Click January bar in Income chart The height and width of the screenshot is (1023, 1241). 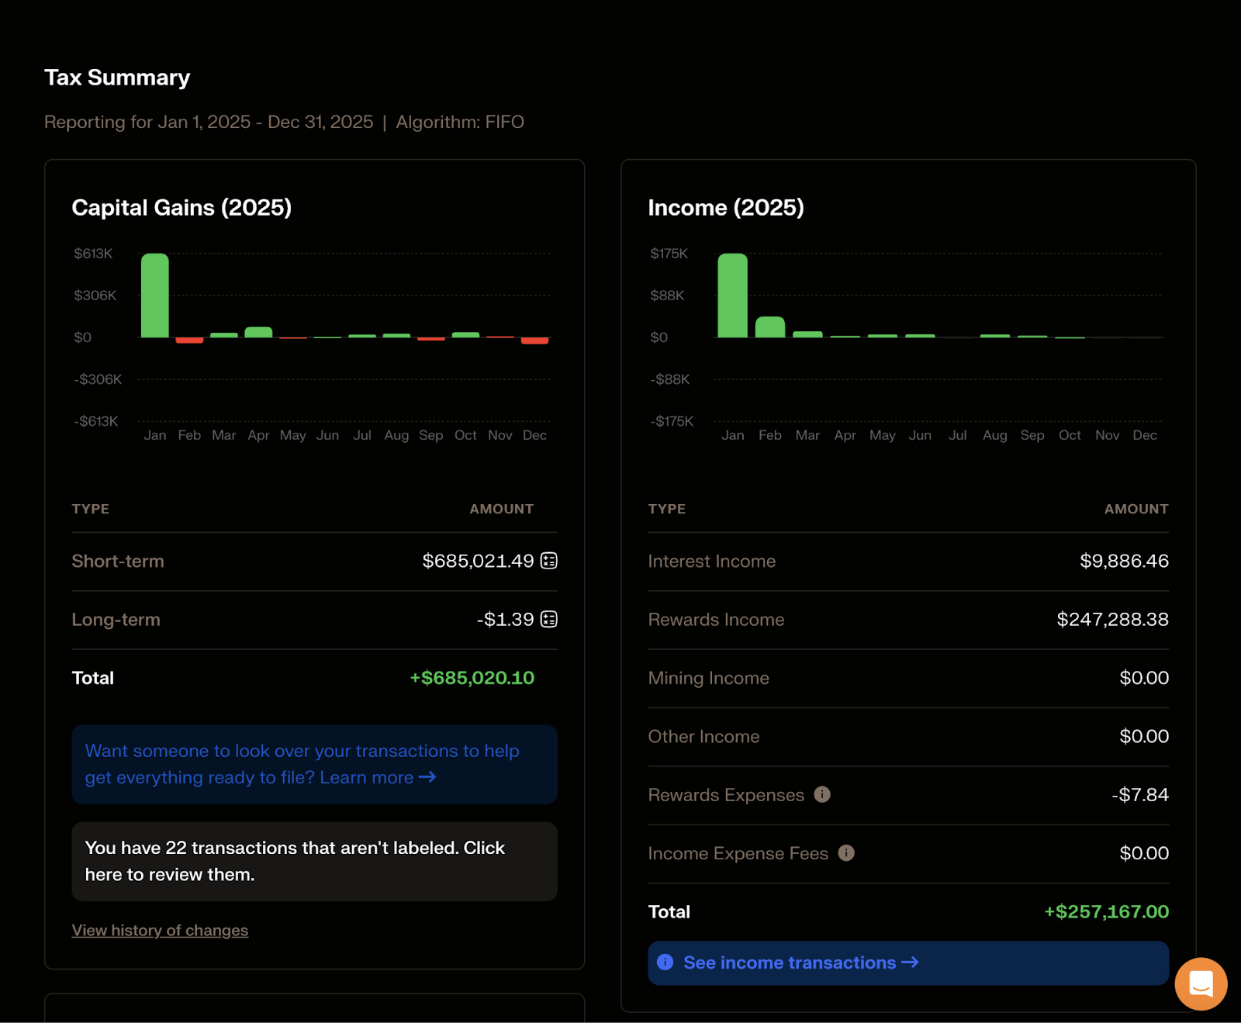732,295
